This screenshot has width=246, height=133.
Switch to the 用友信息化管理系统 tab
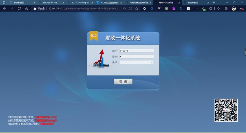tap(138, 3)
